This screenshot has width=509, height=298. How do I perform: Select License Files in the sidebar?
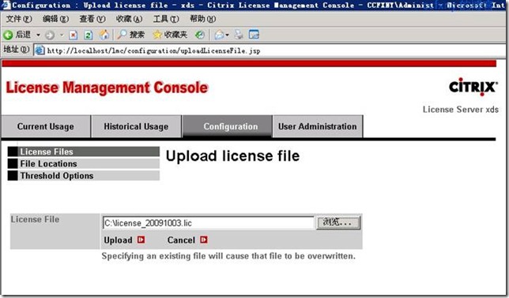pos(84,151)
